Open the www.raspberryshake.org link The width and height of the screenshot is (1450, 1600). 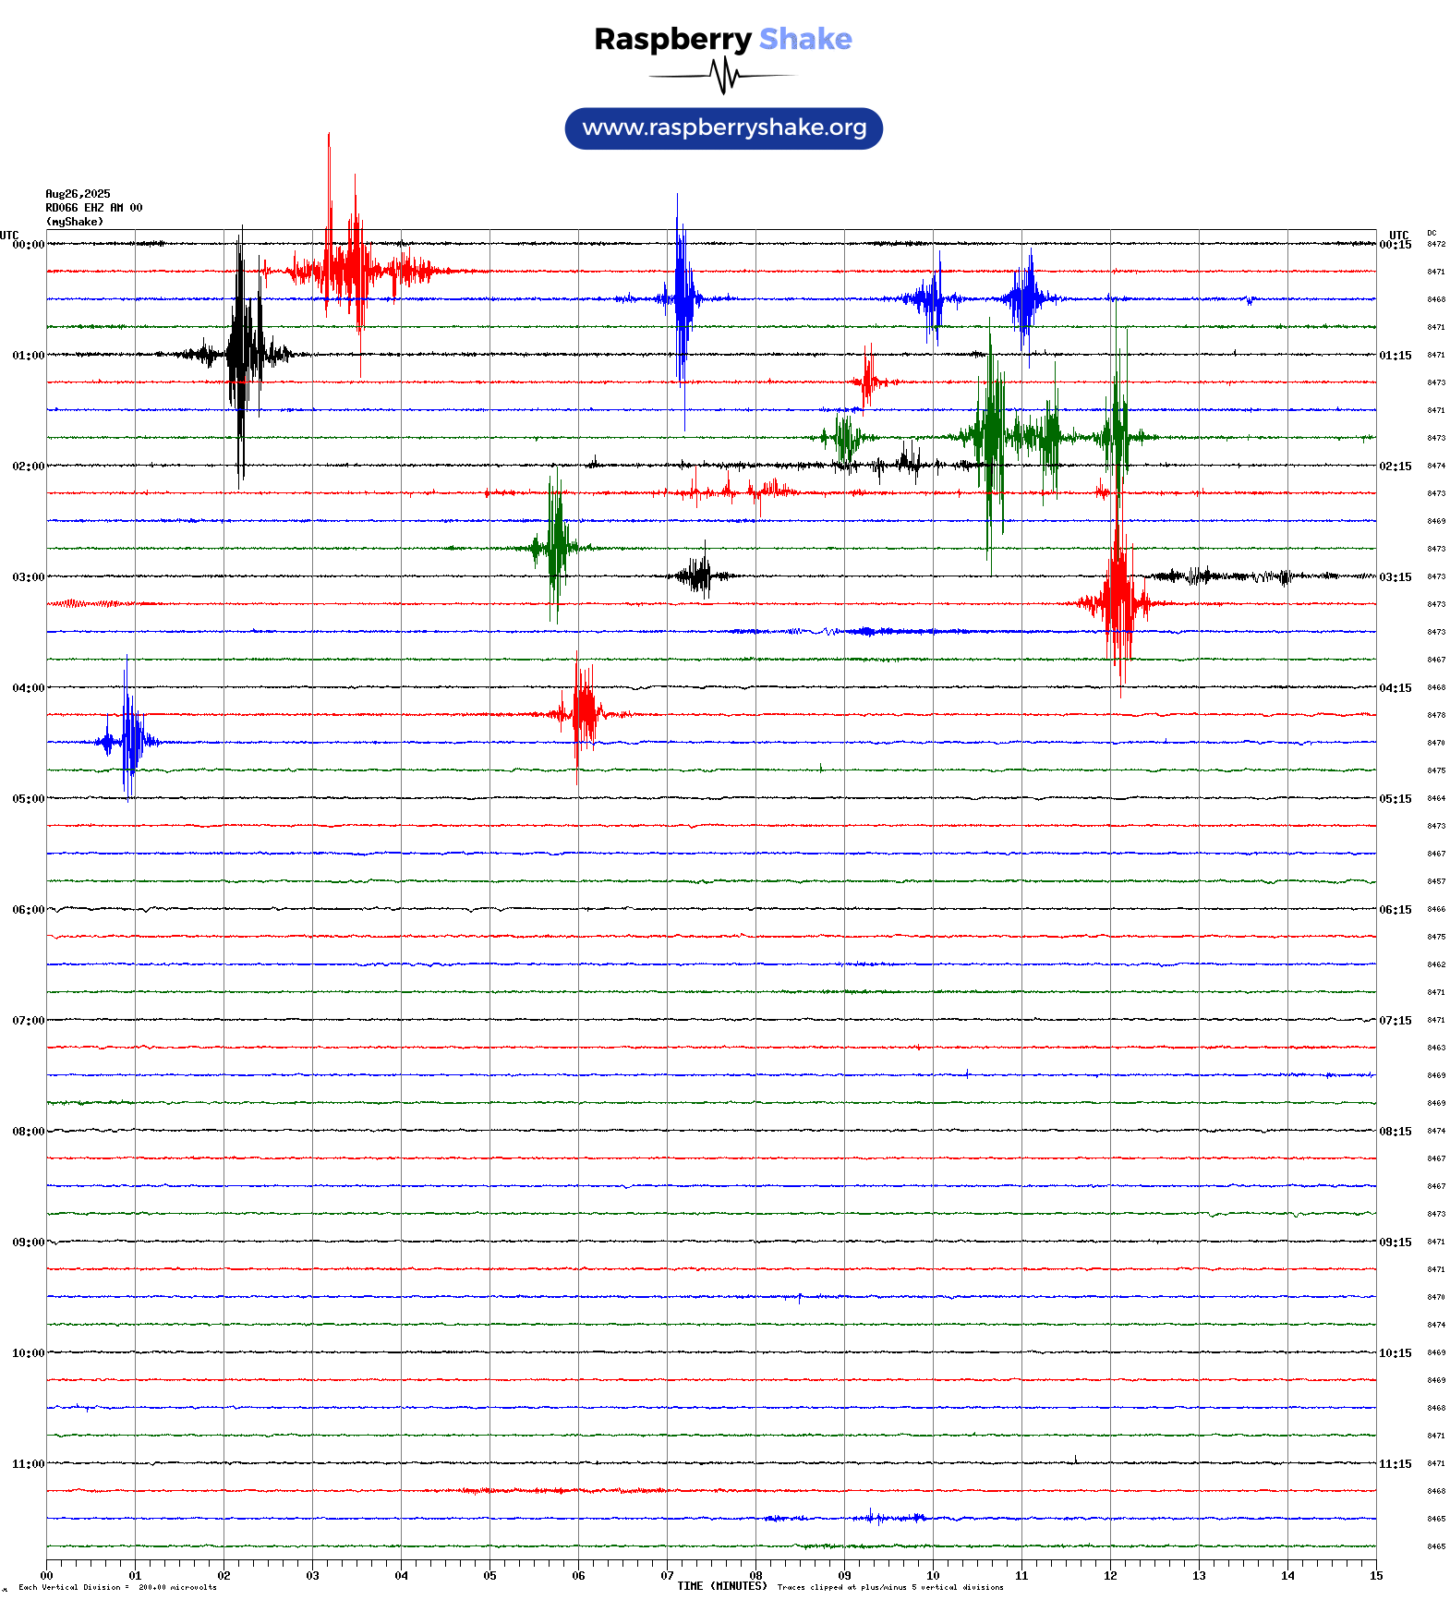click(x=724, y=128)
